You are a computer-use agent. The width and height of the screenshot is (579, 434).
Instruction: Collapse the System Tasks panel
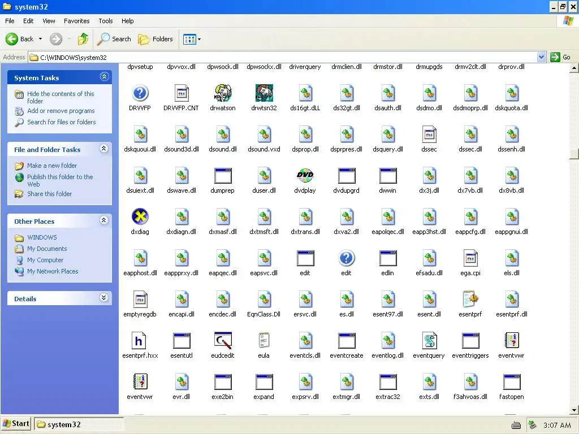[104, 77]
